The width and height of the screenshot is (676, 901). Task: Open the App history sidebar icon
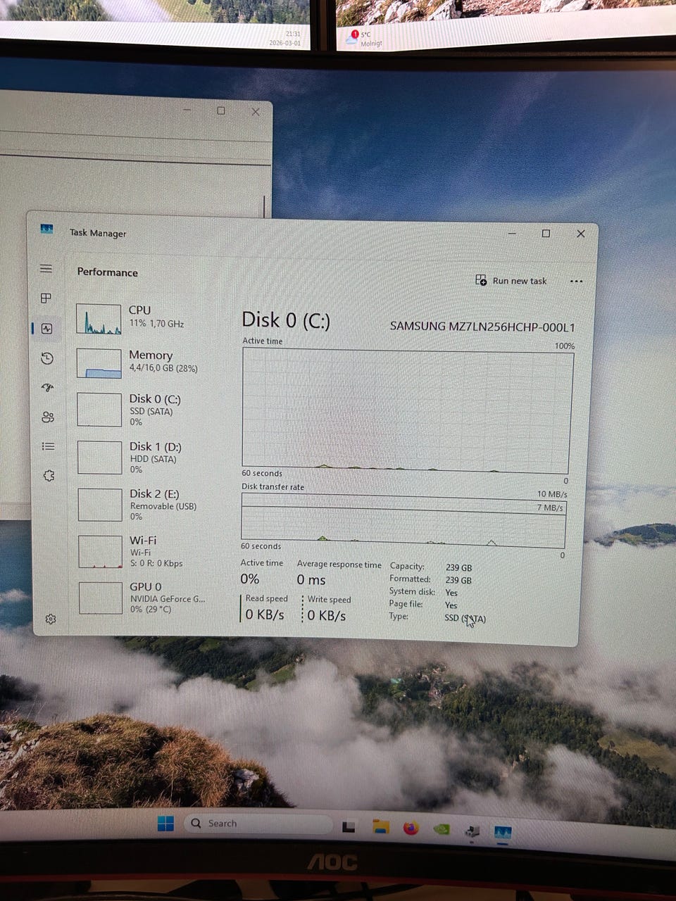pyautogui.click(x=47, y=358)
